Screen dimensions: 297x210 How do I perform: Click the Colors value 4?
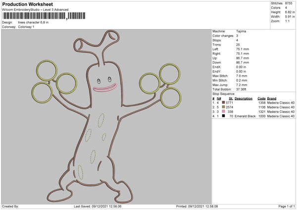286,8
